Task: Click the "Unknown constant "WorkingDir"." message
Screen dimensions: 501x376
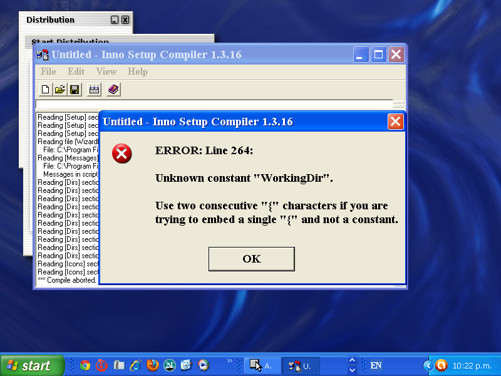Action: pyautogui.click(x=244, y=178)
